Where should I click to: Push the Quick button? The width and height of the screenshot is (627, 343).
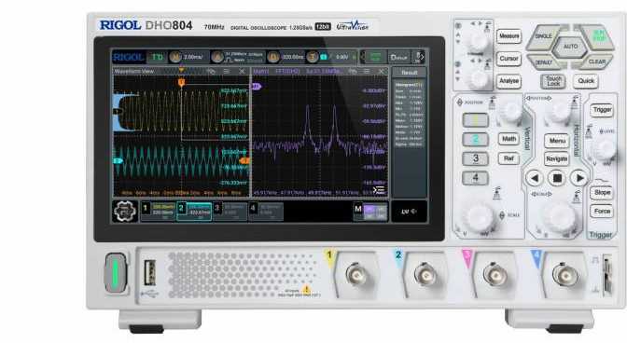(586, 81)
